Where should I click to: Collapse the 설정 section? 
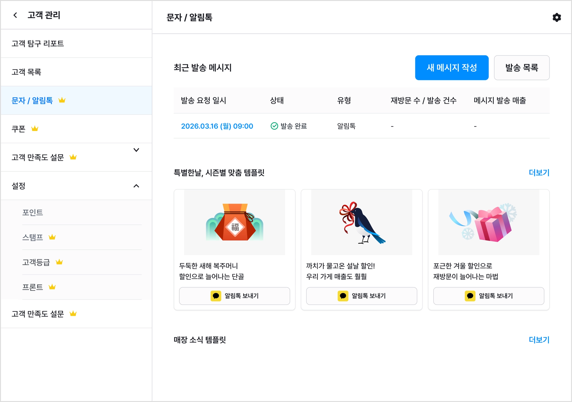[x=136, y=186]
